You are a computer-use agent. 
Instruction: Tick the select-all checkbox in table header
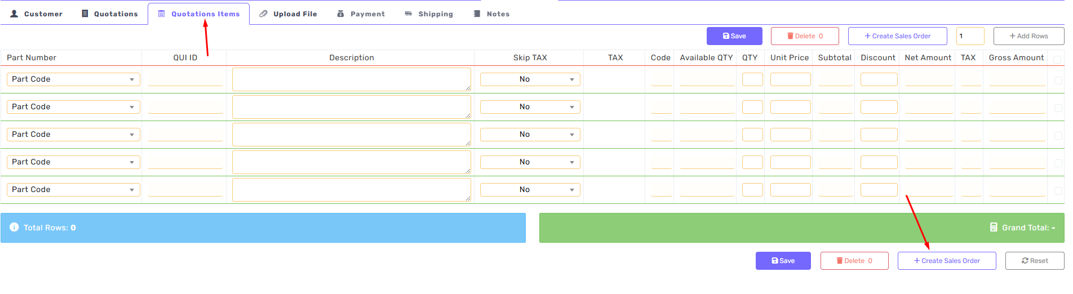click(x=1057, y=59)
